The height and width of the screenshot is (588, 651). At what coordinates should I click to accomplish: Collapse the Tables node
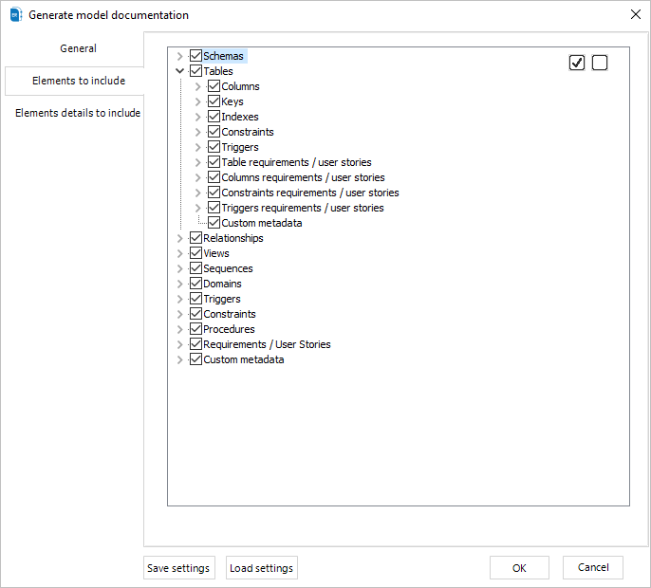click(x=179, y=71)
